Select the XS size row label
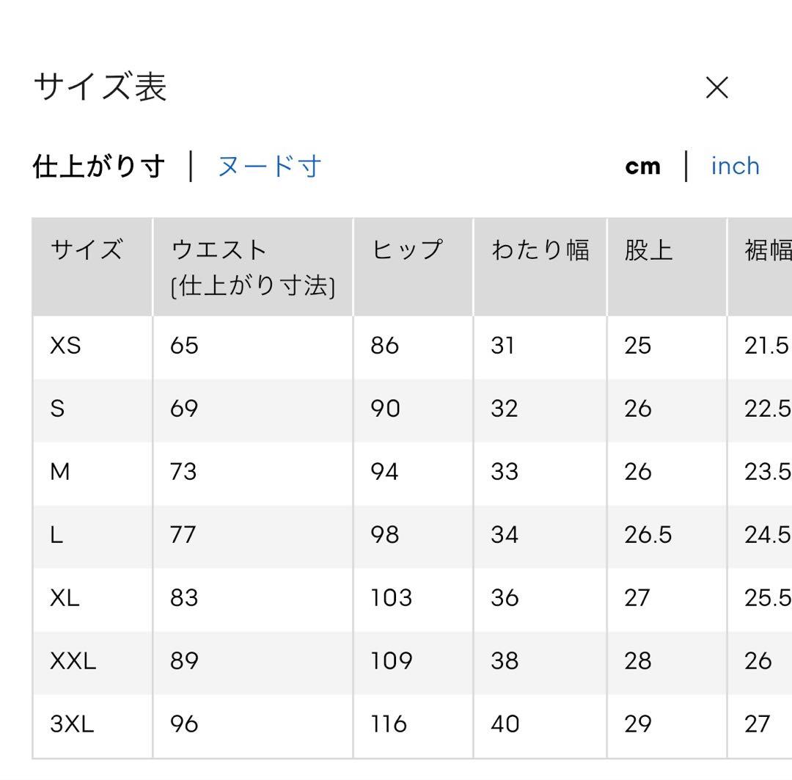Viewport: 792px width, 780px height. click(x=65, y=346)
